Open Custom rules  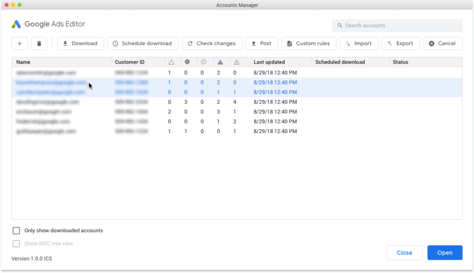[309, 43]
